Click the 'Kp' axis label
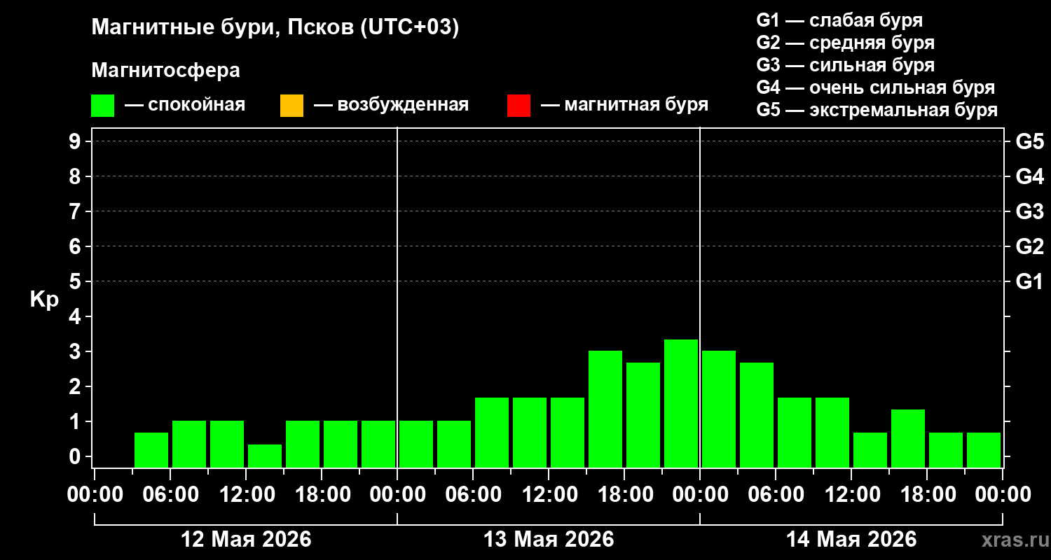The height and width of the screenshot is (560, 1051). [44, 300]
